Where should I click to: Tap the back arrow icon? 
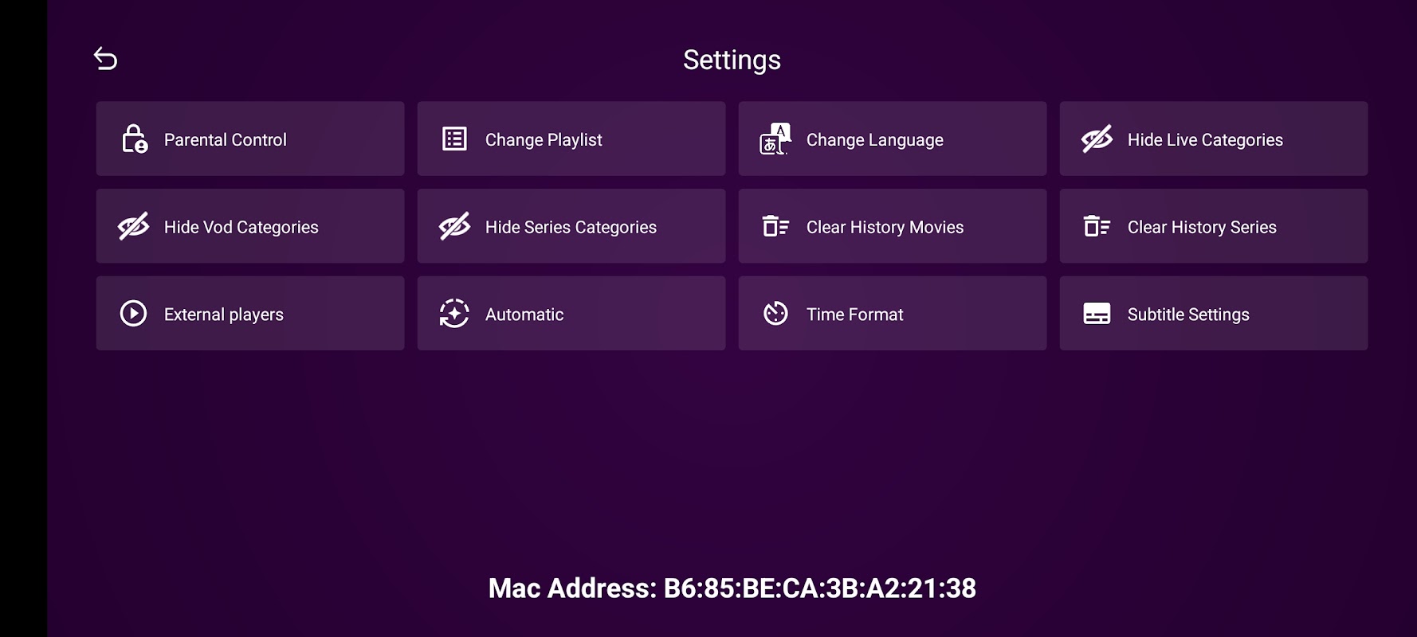[105, 58]
